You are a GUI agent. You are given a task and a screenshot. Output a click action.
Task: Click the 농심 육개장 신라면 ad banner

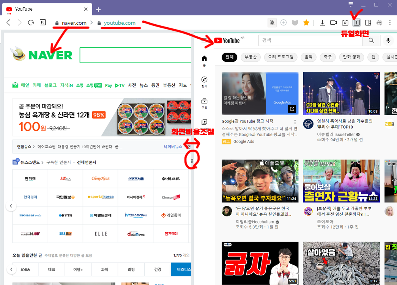tap(102, 117)
